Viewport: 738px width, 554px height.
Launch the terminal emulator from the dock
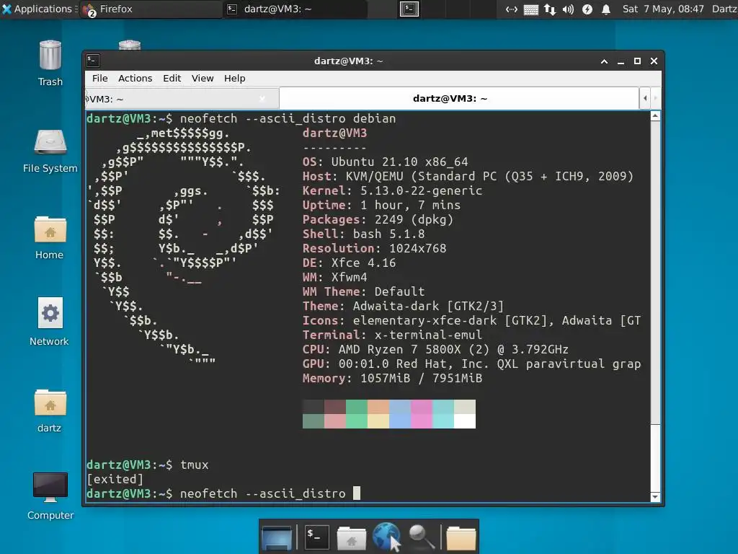point(316,536)
